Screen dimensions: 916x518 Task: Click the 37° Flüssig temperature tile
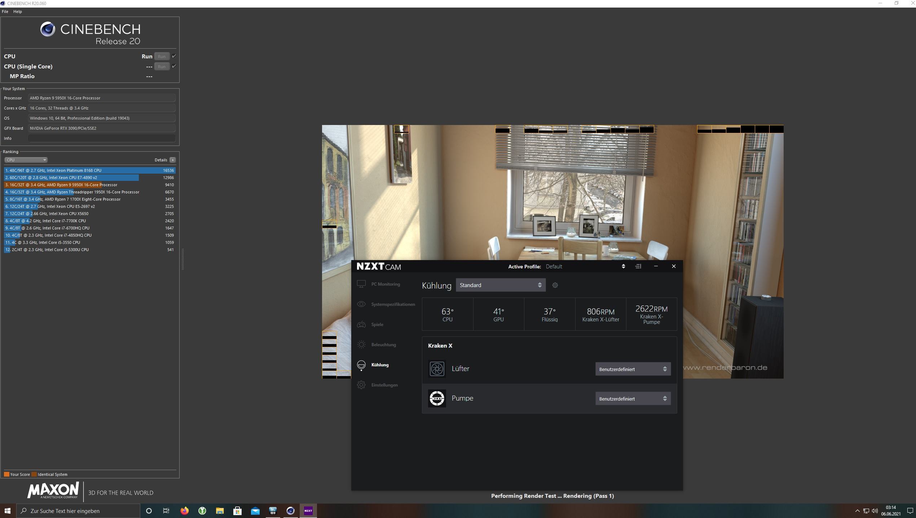[549, 314]
